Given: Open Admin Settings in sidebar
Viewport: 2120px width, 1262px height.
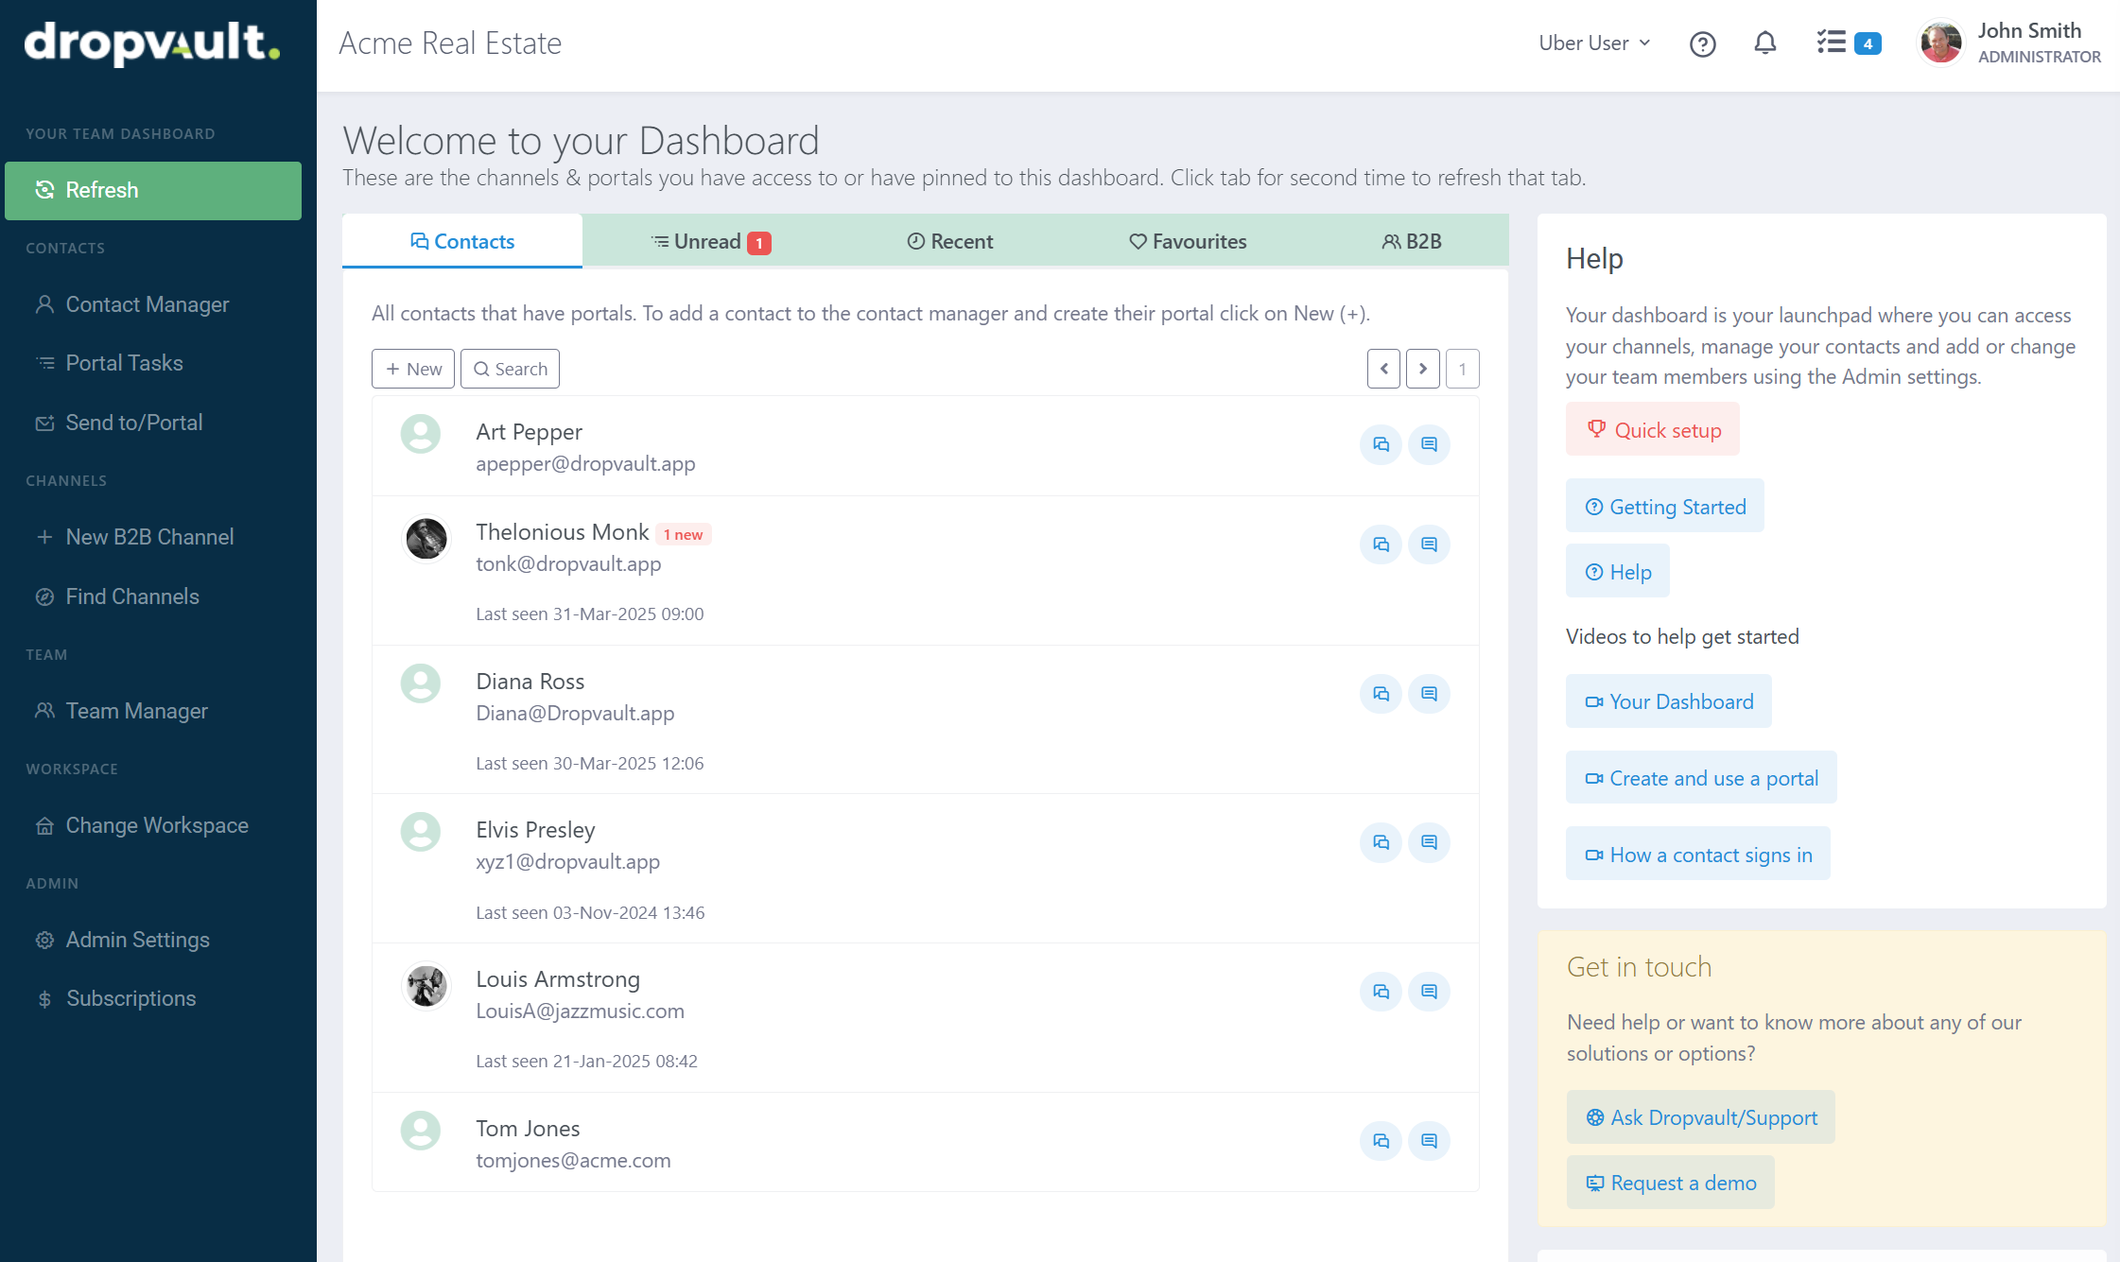Looking at the screenshot, I should (x=123, y=940).
